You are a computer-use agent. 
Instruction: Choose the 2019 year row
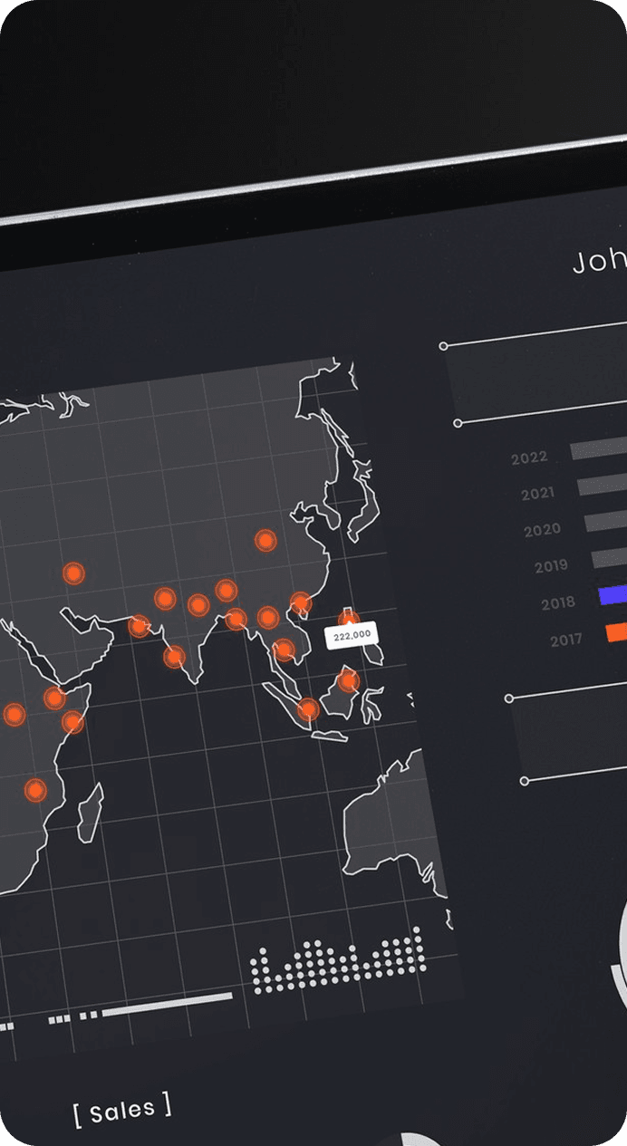(551, 567)
